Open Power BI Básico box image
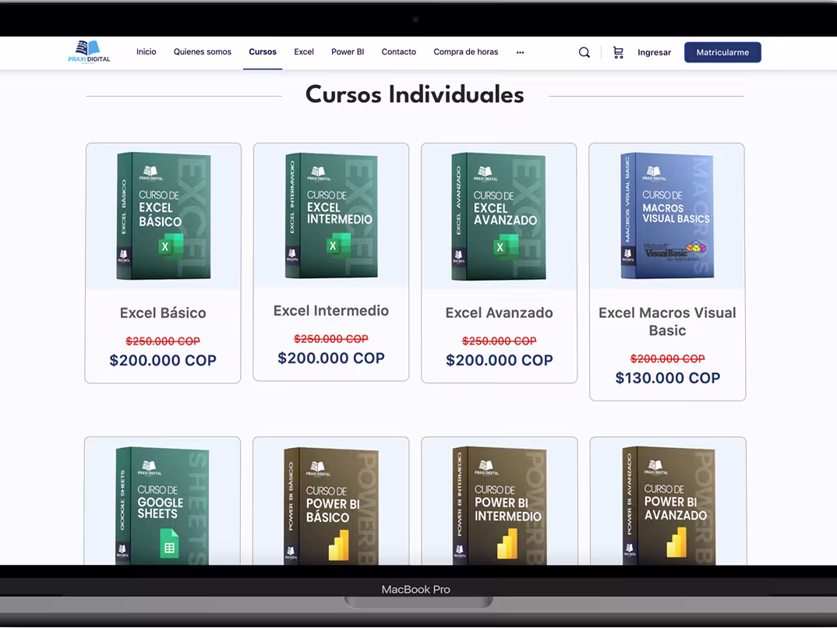837x628 pixels. pos(331,505)
